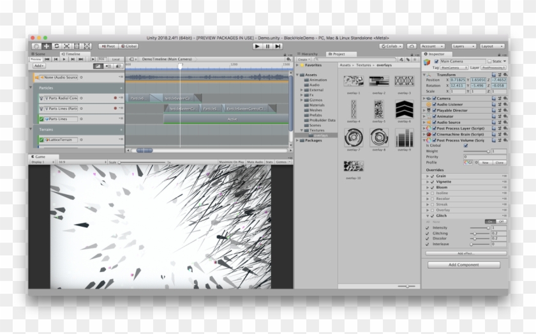The width and height of the screenshot is (536, 334).
Task: Open Audio Source component gear menu
Action: pyautogui.click(x=505, y=122)
